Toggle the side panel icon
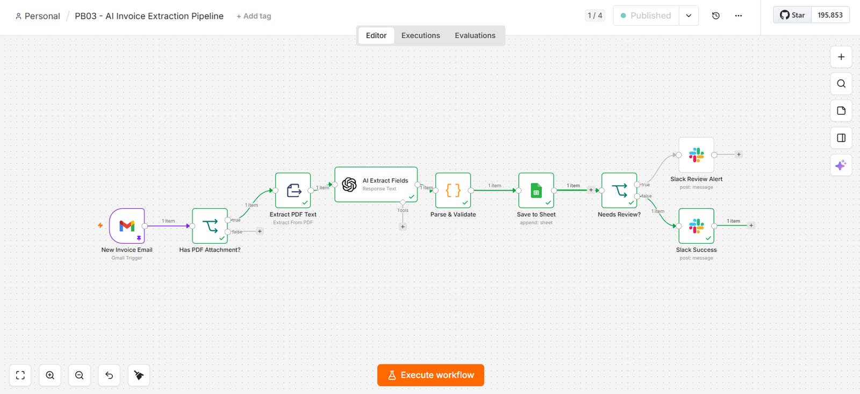The width and height of the screenshot is (860, 394). [841, 138]
